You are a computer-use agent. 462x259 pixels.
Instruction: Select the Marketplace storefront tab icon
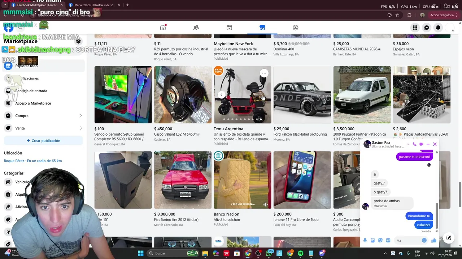[x=262, y=28]
